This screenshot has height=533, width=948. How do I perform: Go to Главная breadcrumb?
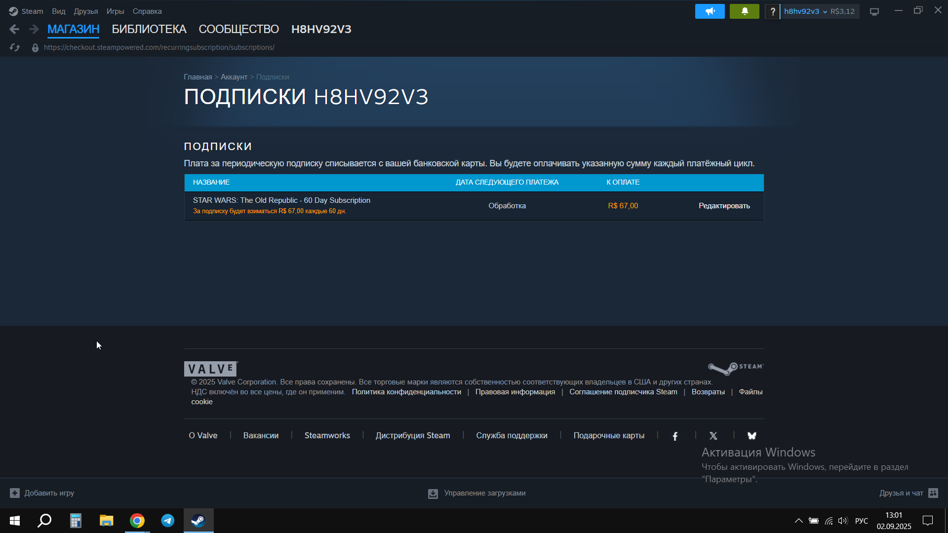pos(197,77)
